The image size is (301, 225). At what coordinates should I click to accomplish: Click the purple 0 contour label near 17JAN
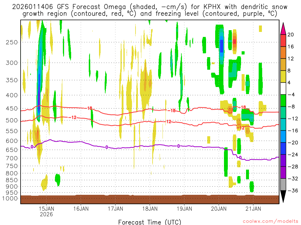point(106,147)
